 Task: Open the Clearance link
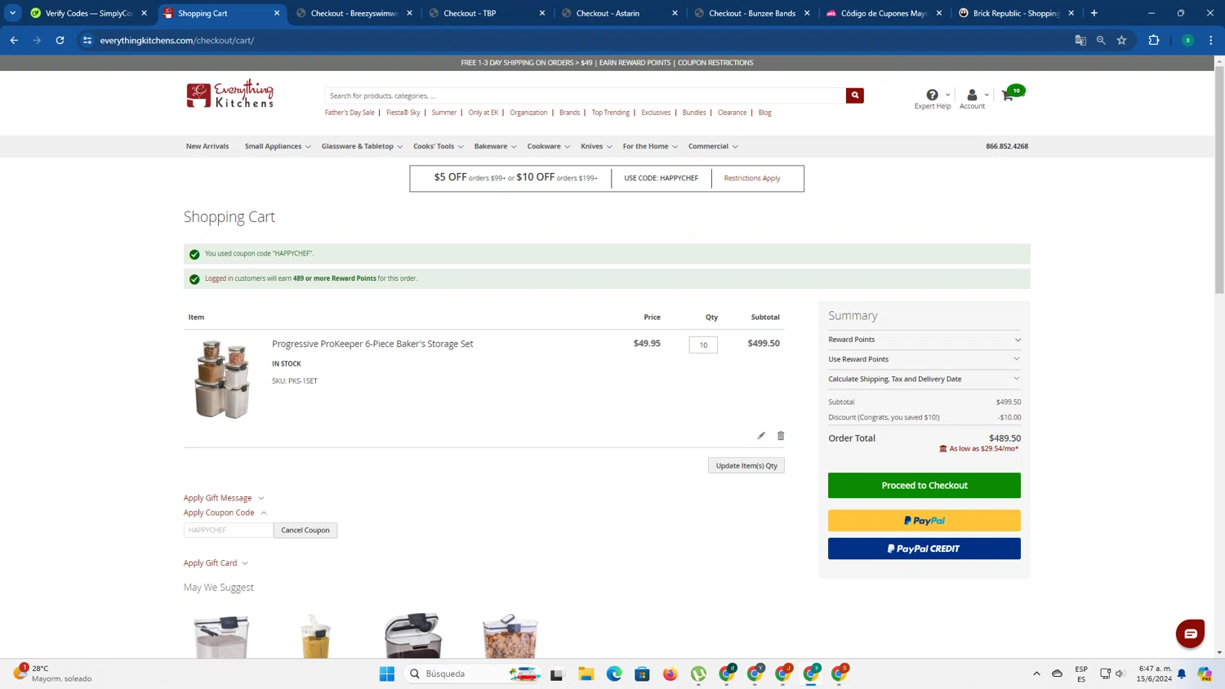point(732,113)
